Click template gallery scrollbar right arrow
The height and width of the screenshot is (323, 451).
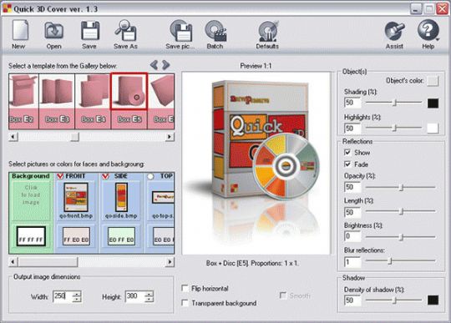pyautogui.click(x=170, y=136)
